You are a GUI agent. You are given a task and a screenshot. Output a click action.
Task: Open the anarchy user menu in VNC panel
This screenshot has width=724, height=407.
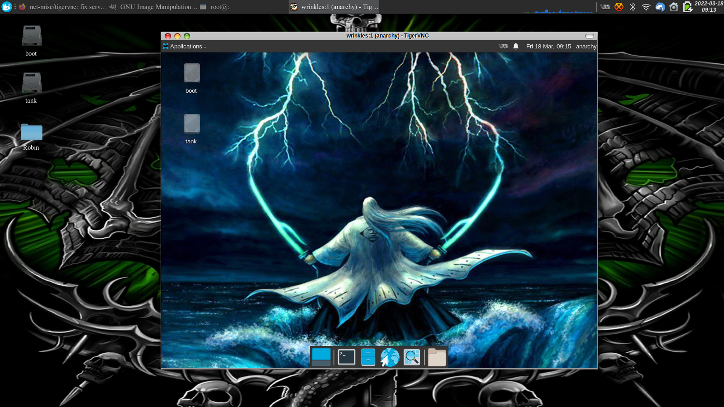586,46
